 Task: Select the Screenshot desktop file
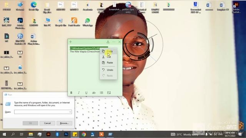click(x=115, y=6)
